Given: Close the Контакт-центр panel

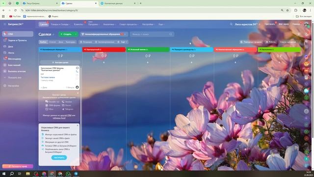Looking at the screenshot, I should click(x=78, y=93).
